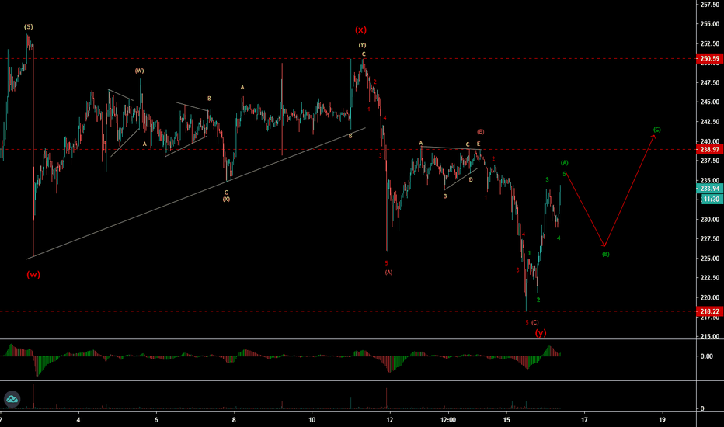Click the date 15 on time axis
The width and height of the screenshot is (724, 427).
tap(507, 420)
